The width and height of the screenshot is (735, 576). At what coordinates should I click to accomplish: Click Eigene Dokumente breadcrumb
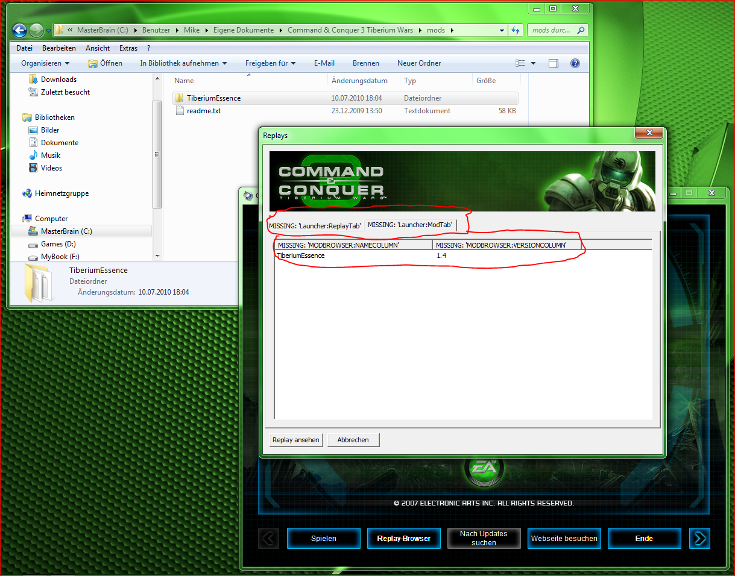point(243,30)
